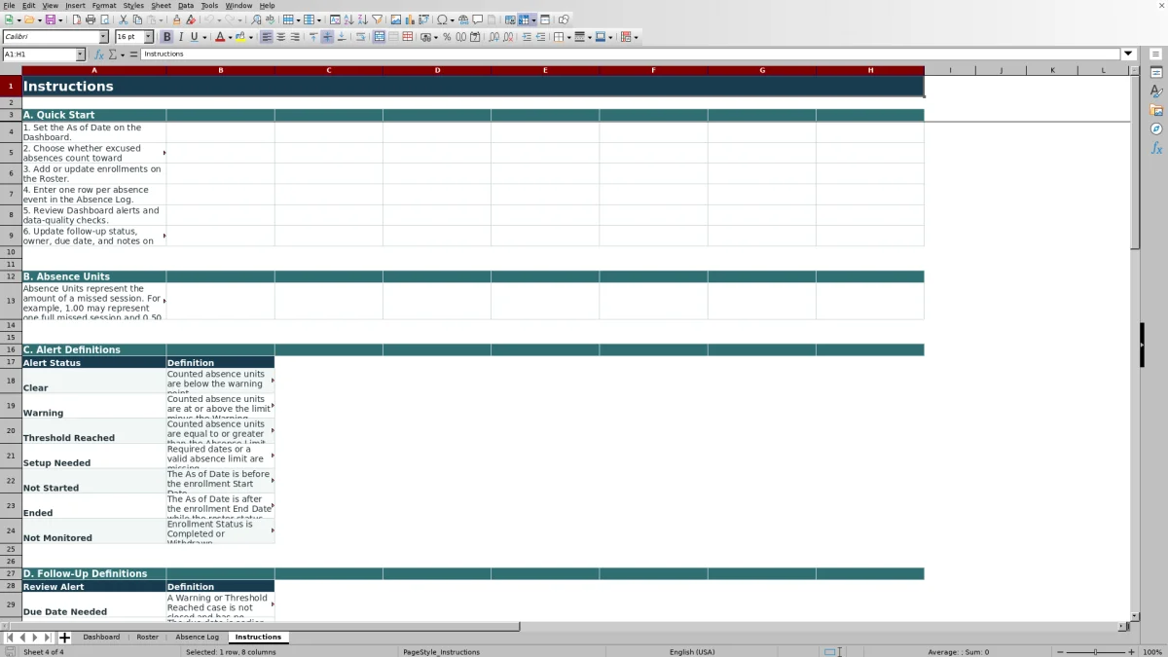Toggle Align Left
Image resolution: width=1168 pixels, height=657 pixels.
click(266, 37)
